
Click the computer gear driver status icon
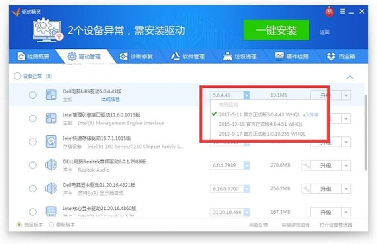click(48, 30)
